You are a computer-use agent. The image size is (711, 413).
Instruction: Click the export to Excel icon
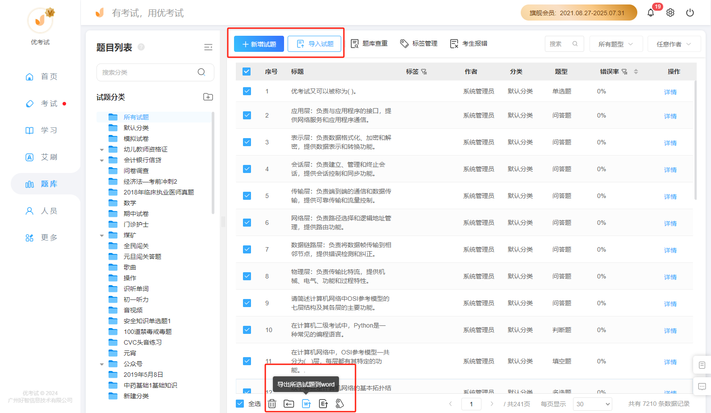pos(323,404)
